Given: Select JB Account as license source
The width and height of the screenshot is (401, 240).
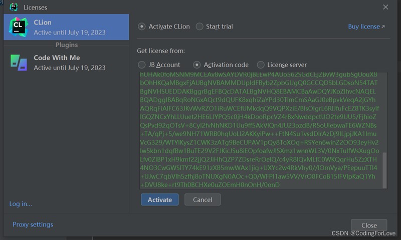Looking at the screenshot, I should [x=142, y=64].
